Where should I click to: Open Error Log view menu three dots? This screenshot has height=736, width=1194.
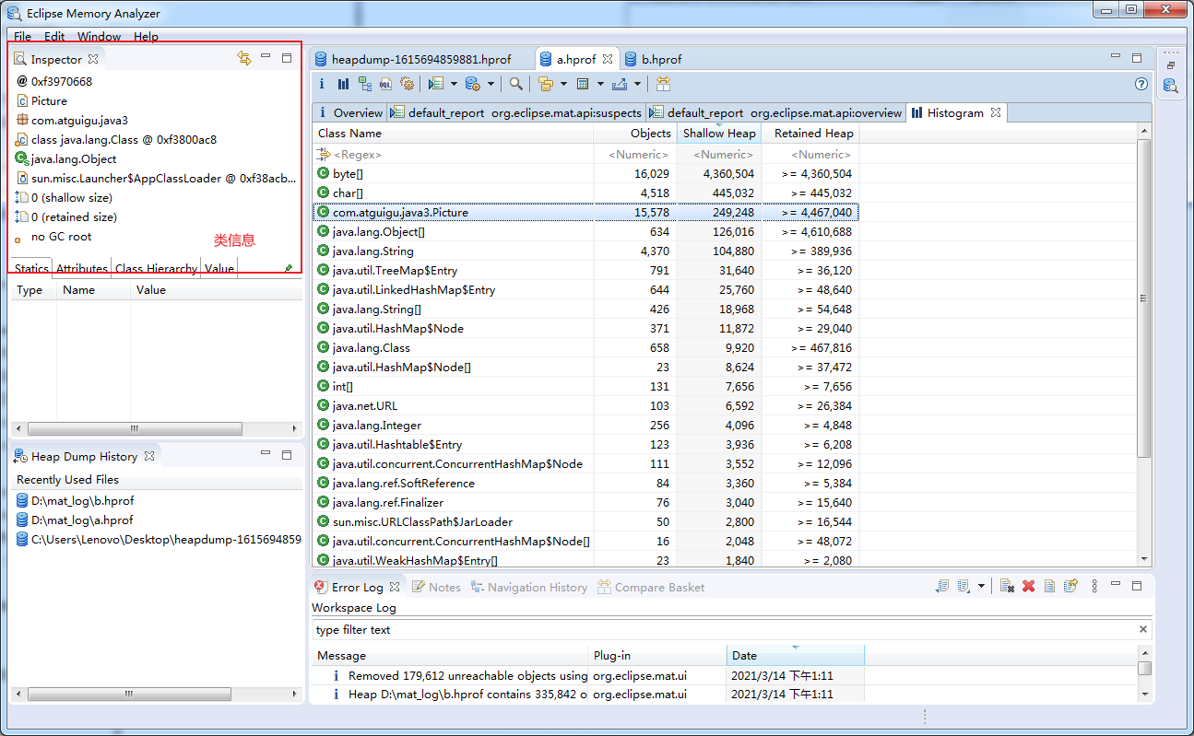[x=1094, y=586]
